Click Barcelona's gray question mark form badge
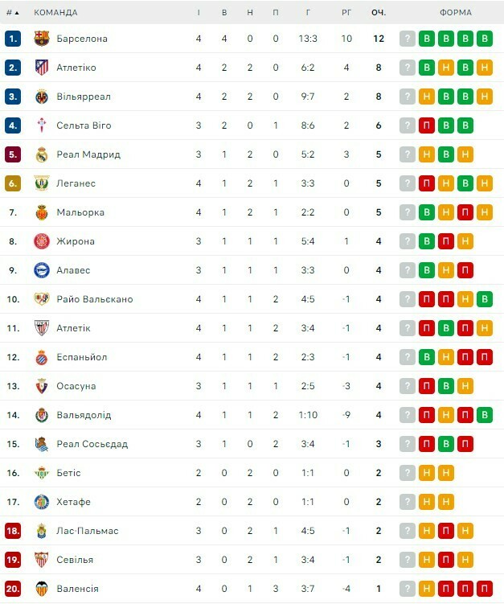Screen dimensions: 504x604 (x=408, y=39)
